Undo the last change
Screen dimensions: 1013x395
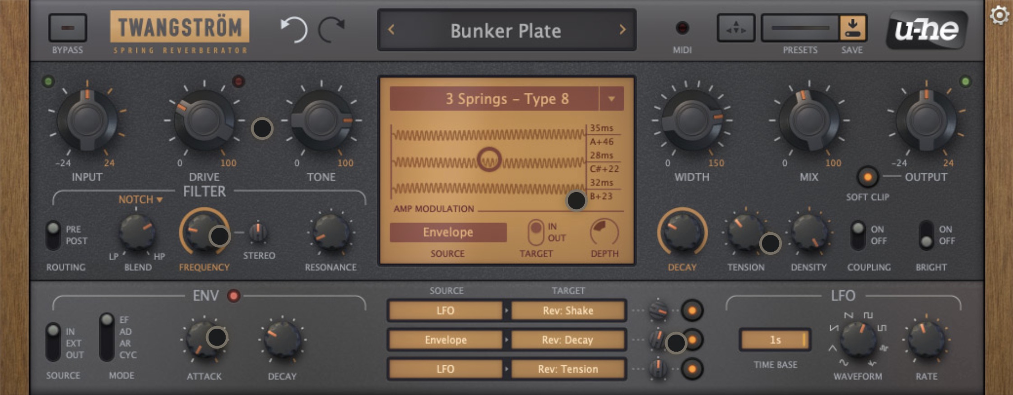pyautogui.click(x=294, y=30)
